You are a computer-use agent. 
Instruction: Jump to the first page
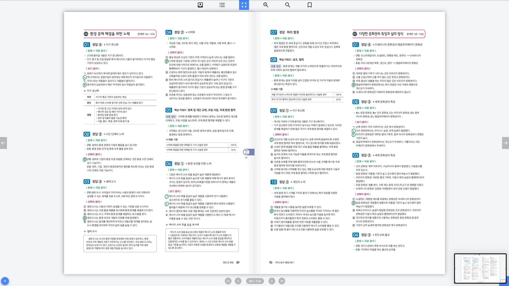pos(228,281)
